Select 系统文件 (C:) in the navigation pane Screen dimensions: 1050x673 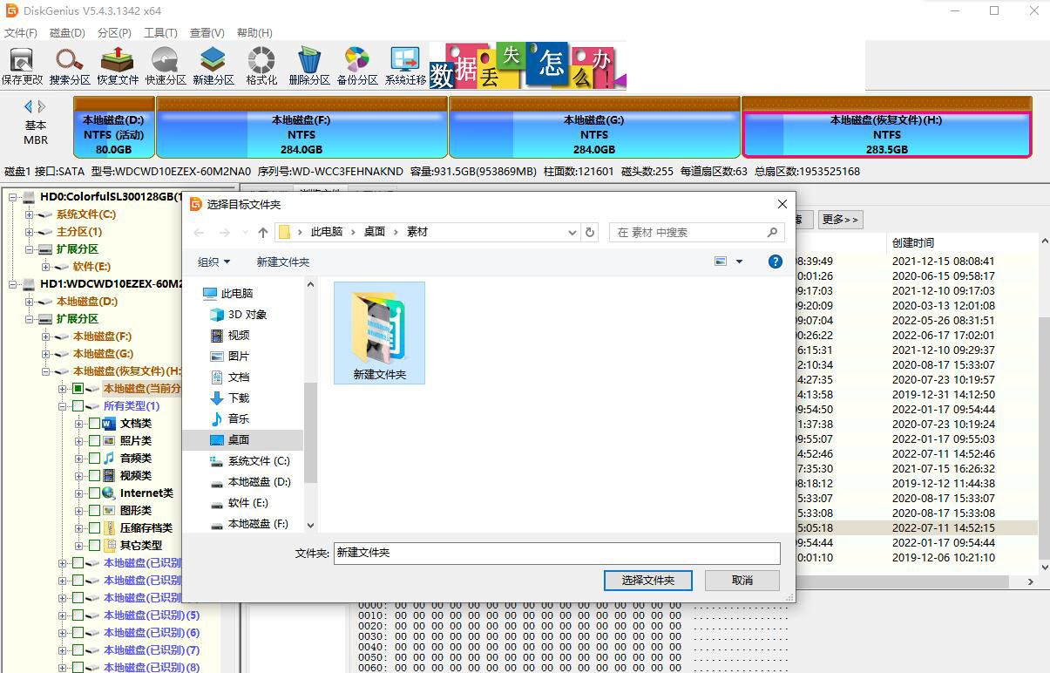[250, 461]
